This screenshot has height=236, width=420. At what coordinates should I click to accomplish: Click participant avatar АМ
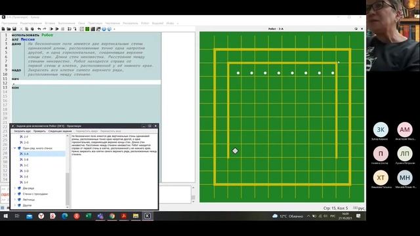(404, 130)
